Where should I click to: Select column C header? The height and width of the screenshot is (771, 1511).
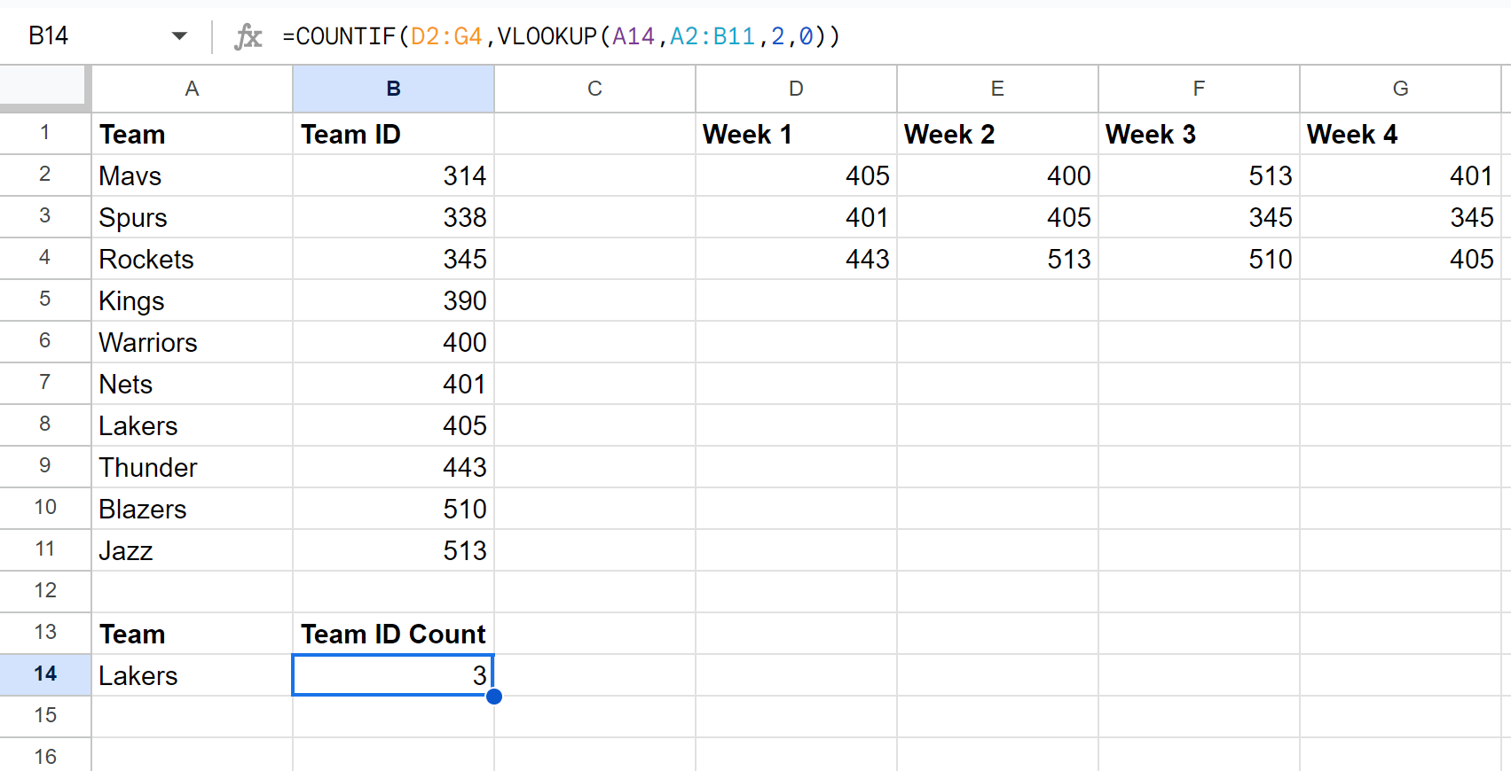point(594,89)
